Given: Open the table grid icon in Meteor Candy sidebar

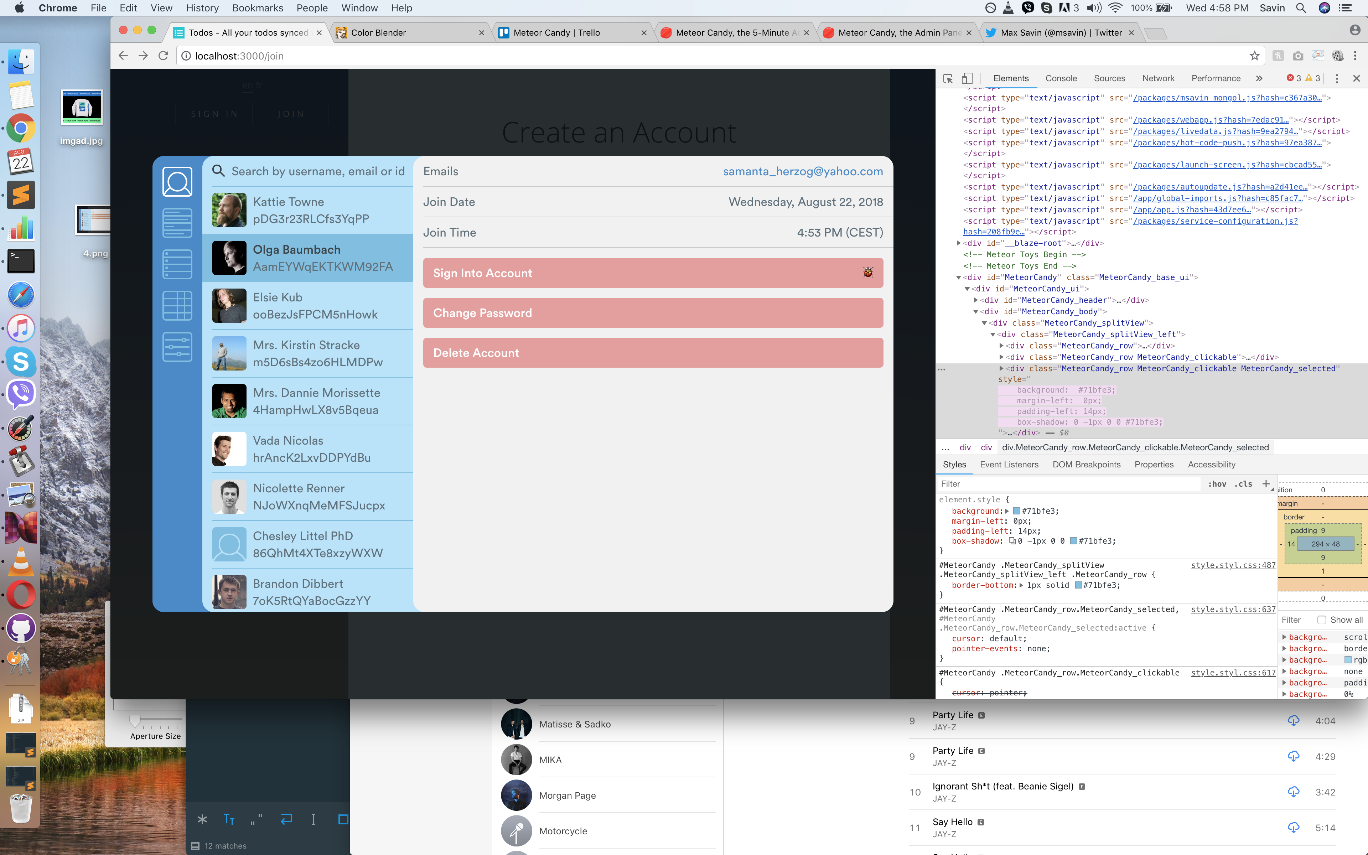Looking at the screenshot, I should click(177, 305).
